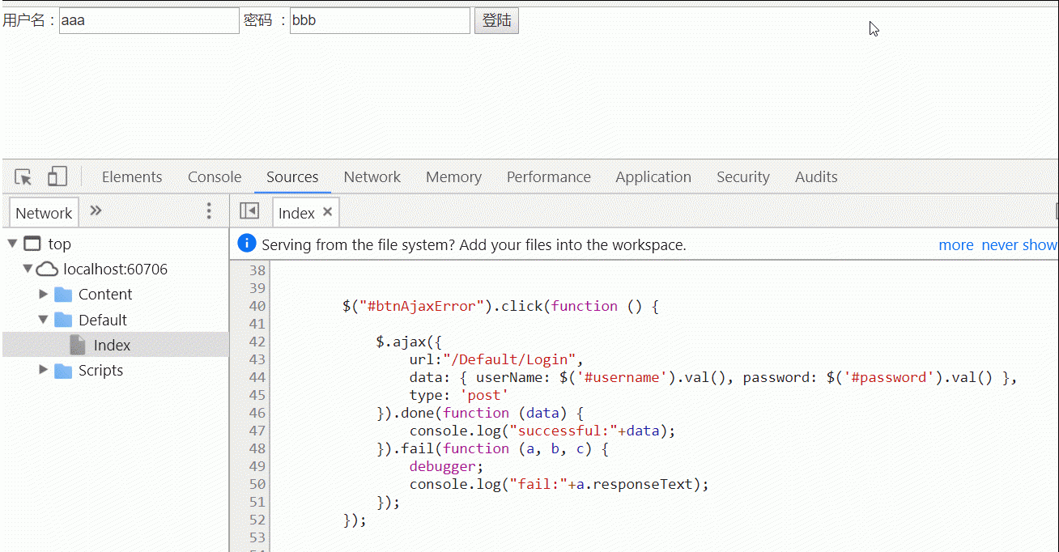Click the Scripts folder icon

pyautogui.click(x=63, y=371)
